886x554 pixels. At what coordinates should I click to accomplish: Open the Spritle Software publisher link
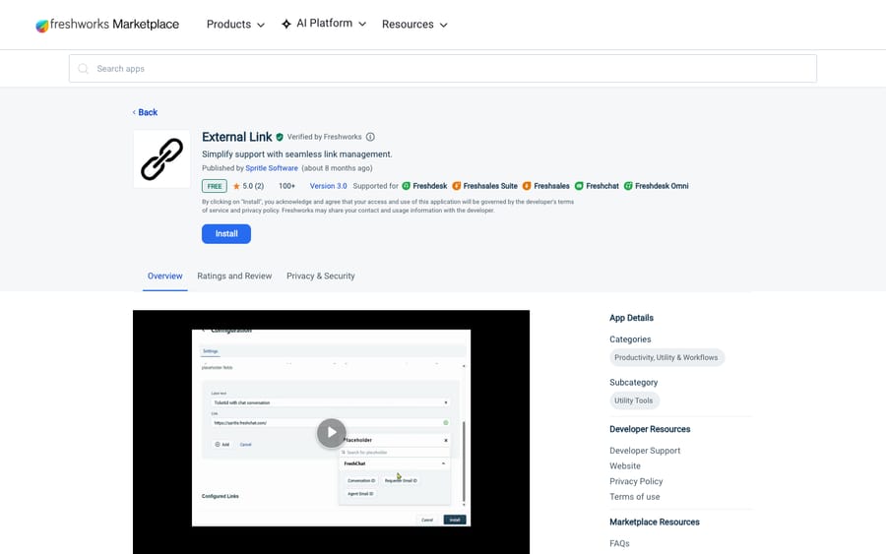[272, 168]
